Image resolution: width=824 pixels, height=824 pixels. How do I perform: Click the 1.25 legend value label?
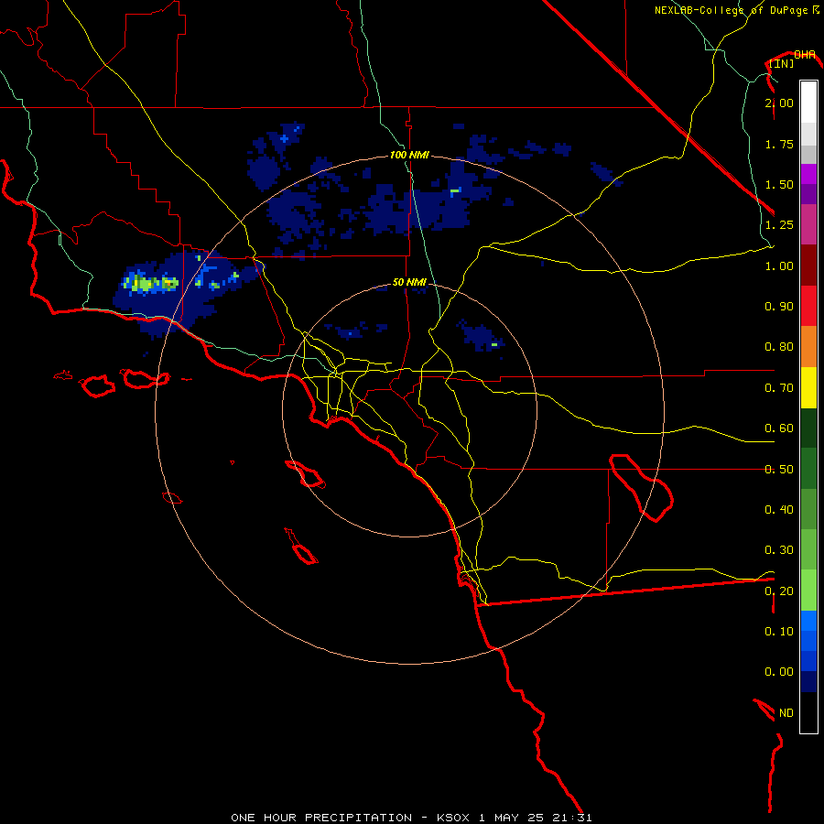(779, 225)
